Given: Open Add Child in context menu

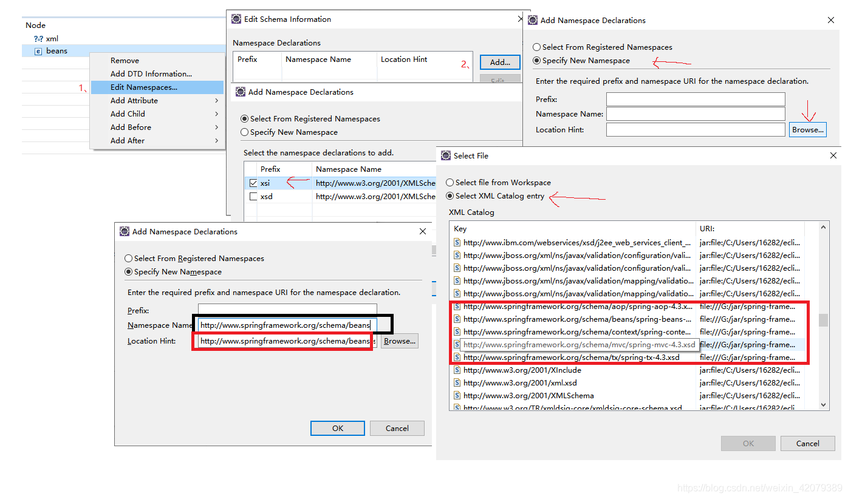Looking at the screenshot, I should [157, 114].
